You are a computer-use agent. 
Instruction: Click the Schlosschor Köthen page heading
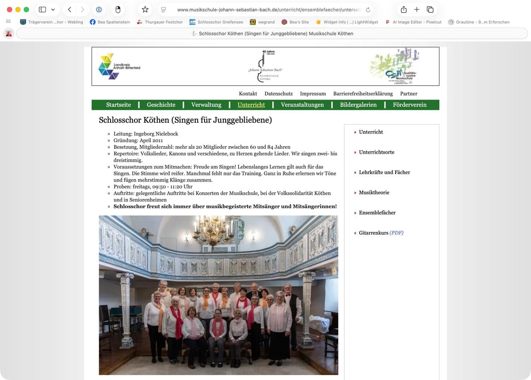(185, 120)
